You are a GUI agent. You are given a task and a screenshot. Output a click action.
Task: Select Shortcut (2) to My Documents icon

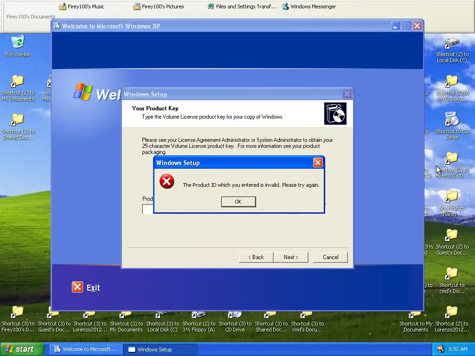tap(18, 88)
